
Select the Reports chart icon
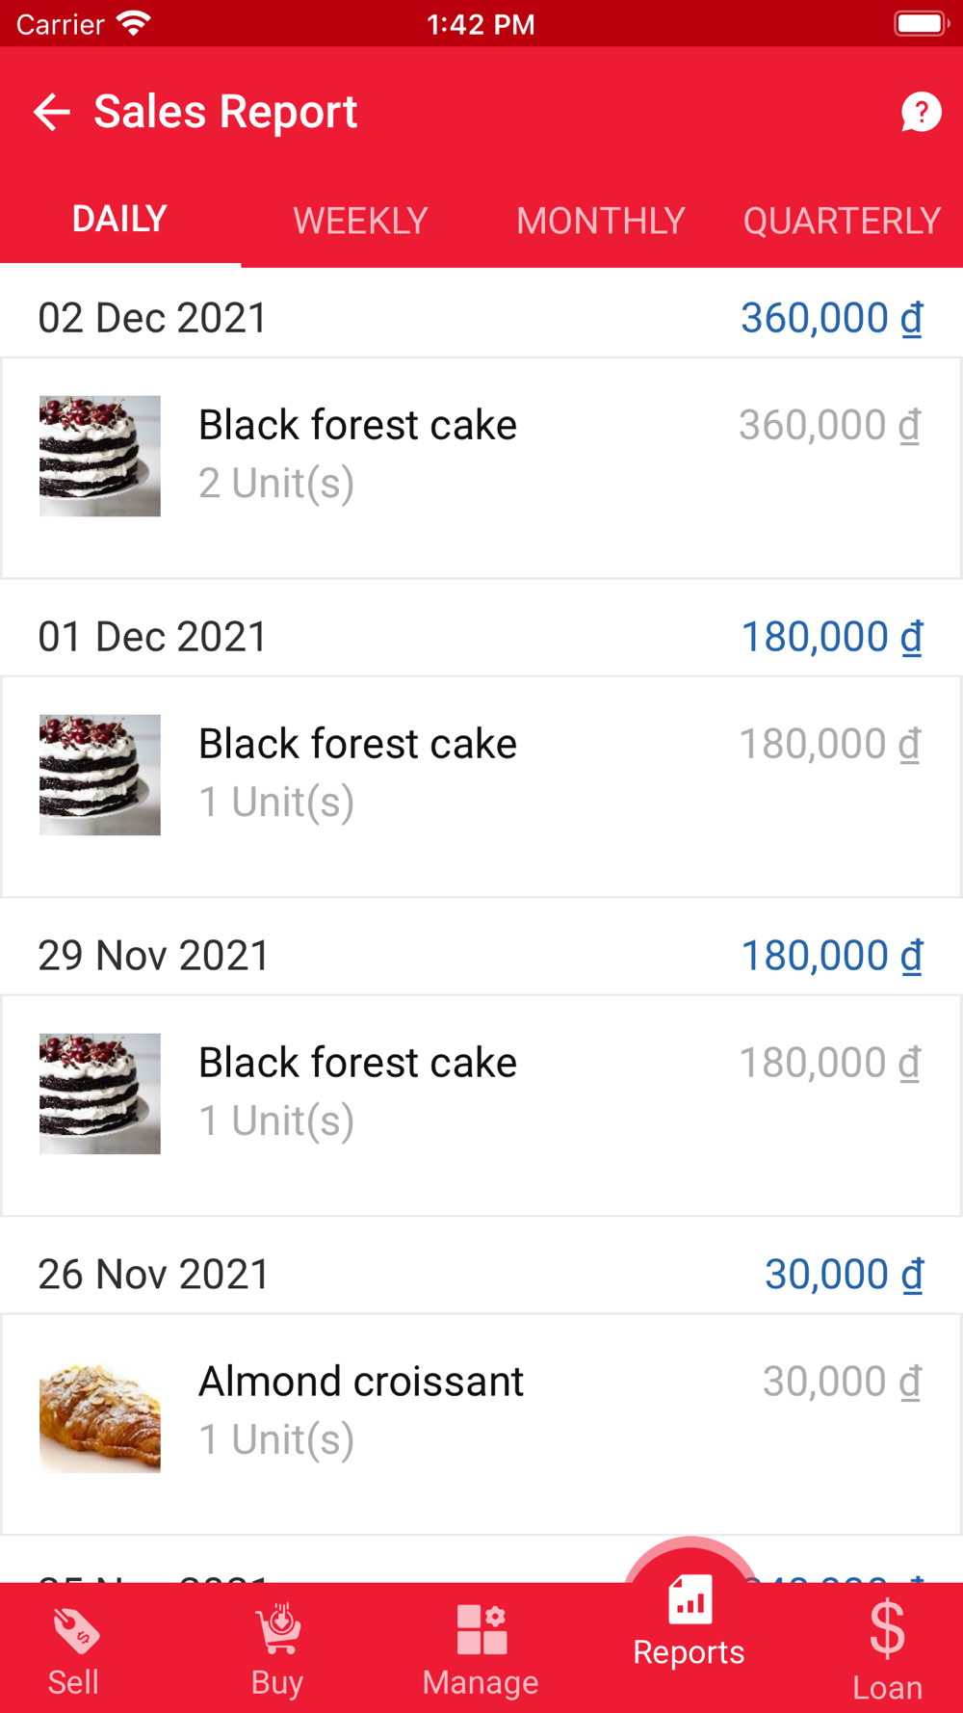coord(690,1601)
